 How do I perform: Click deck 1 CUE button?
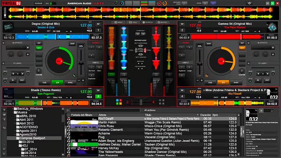coord(45,82)
